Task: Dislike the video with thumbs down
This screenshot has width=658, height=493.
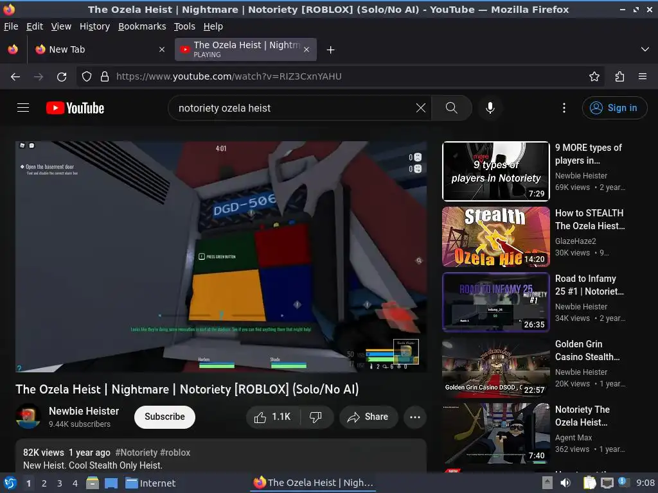Action: 316,417
